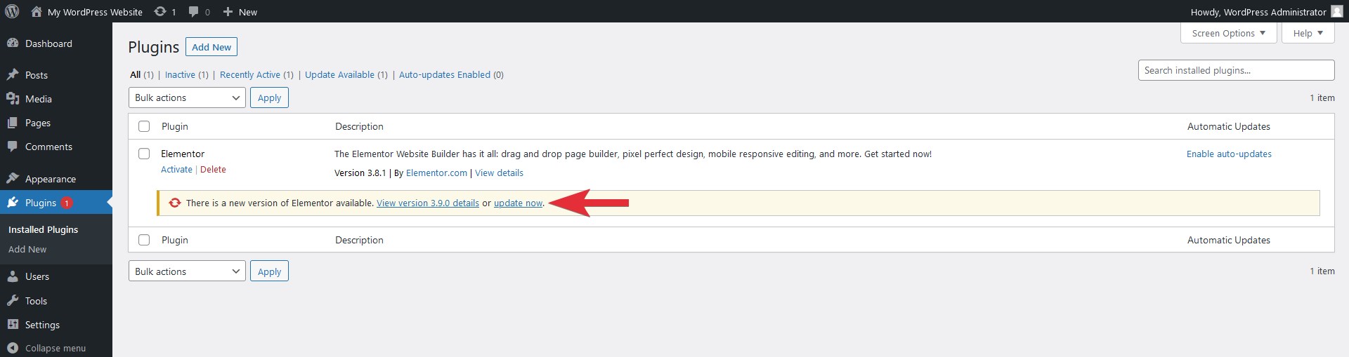This screenshot has width=1349, height=357.
Task: Open the updates icon in admin bar
Action: [x=160, y=11]
